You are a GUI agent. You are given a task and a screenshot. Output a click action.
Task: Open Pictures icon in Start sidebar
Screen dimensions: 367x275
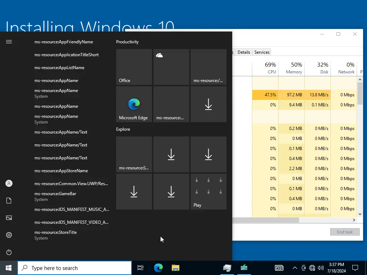[9, 218]
